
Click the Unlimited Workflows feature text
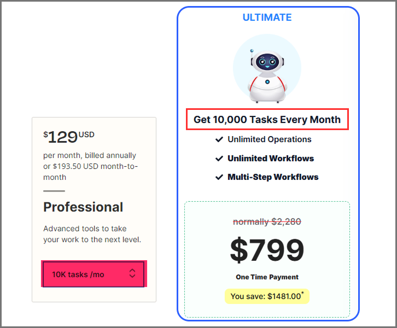tap(271, 159)
